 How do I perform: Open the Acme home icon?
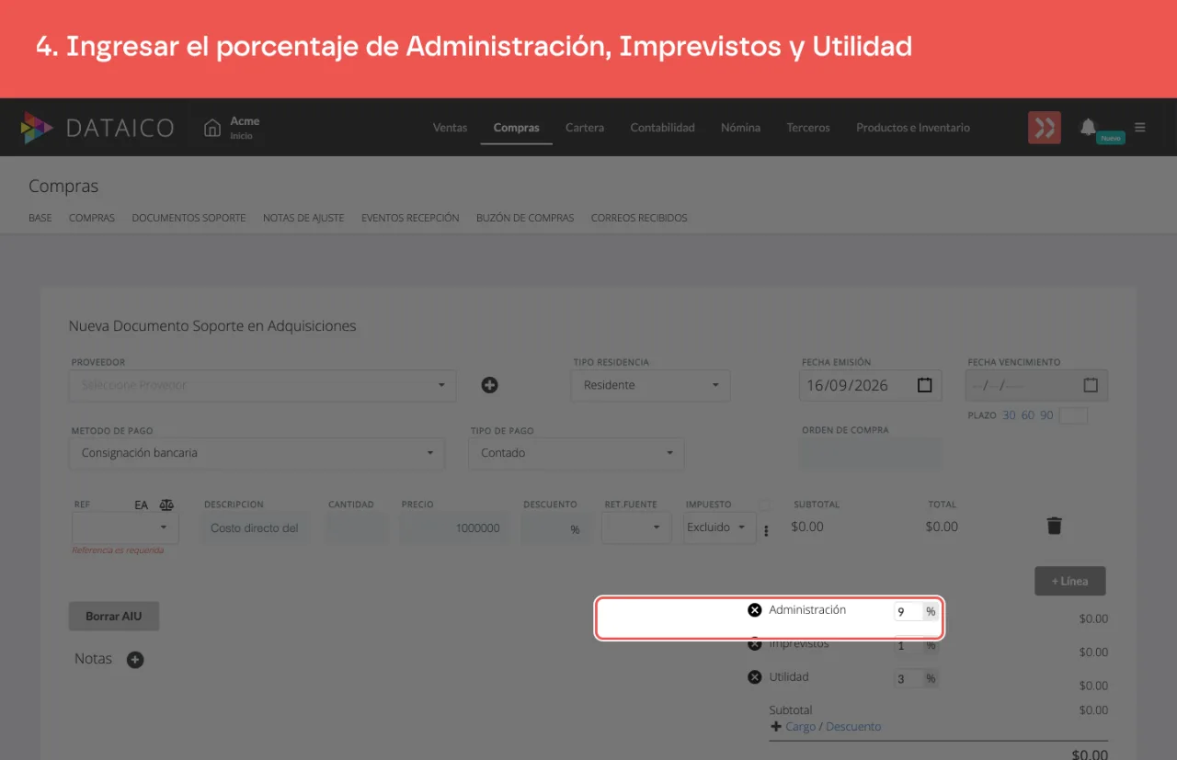(x=212, y=128)
